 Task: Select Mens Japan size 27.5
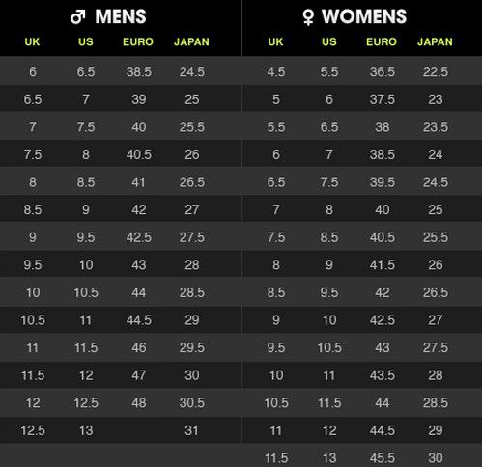click(192, 237)
